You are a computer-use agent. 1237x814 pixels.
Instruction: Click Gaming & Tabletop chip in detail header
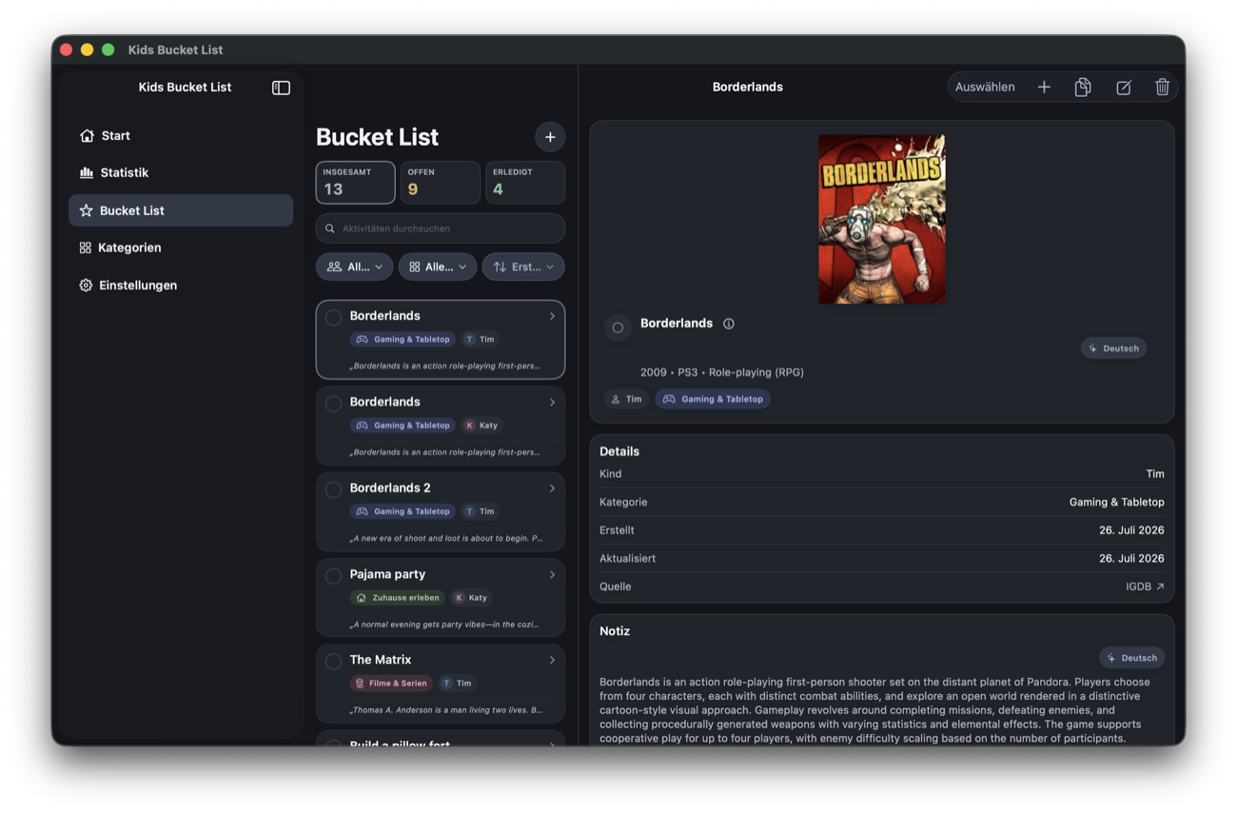pos(713,399)
